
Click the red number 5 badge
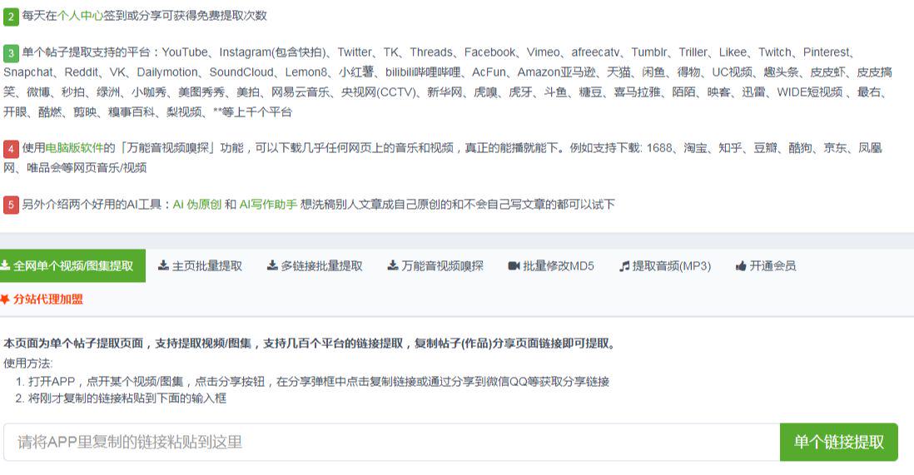pos(11,205)
